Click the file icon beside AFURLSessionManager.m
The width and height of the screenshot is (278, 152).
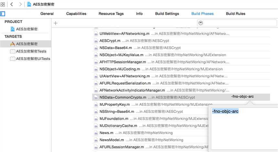coord(96,147)
